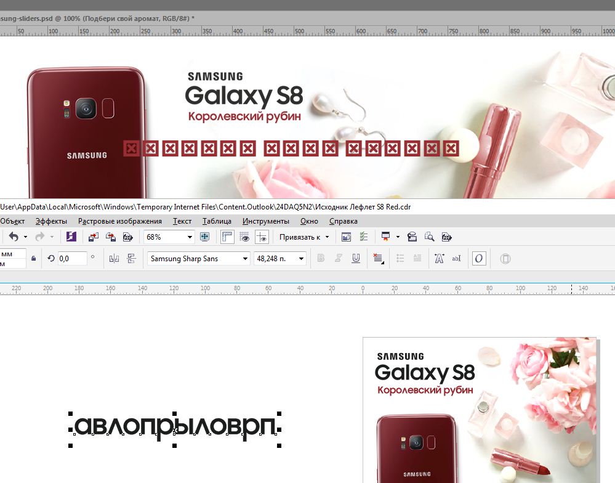Toggle the lock ratio padlock
The image size is (615, 483).
point(34,259)
